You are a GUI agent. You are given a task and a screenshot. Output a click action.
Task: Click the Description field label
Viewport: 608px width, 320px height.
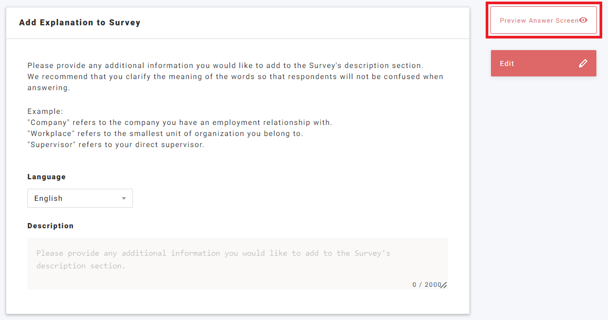click(51, 226)
